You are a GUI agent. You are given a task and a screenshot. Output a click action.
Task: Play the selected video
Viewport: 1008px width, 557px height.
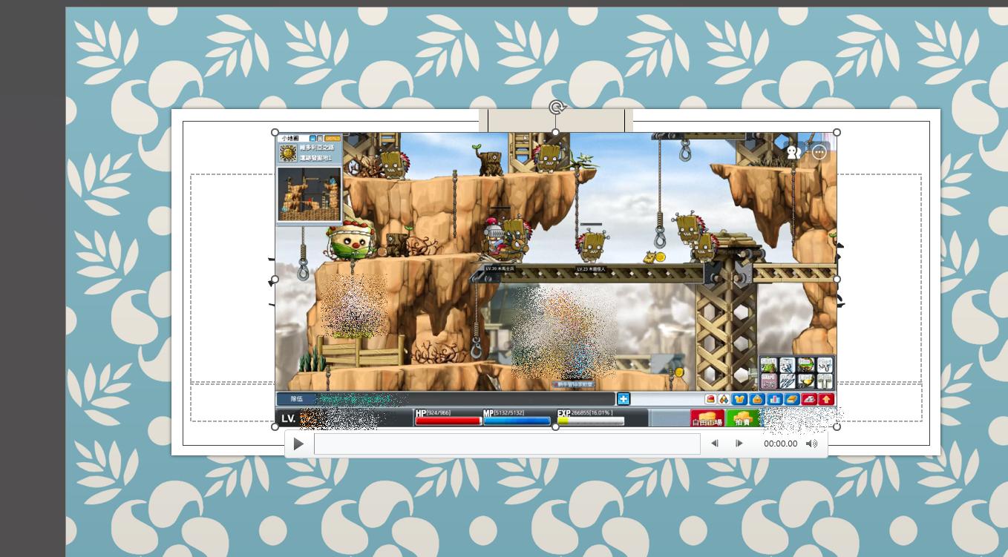click(298, 444)
